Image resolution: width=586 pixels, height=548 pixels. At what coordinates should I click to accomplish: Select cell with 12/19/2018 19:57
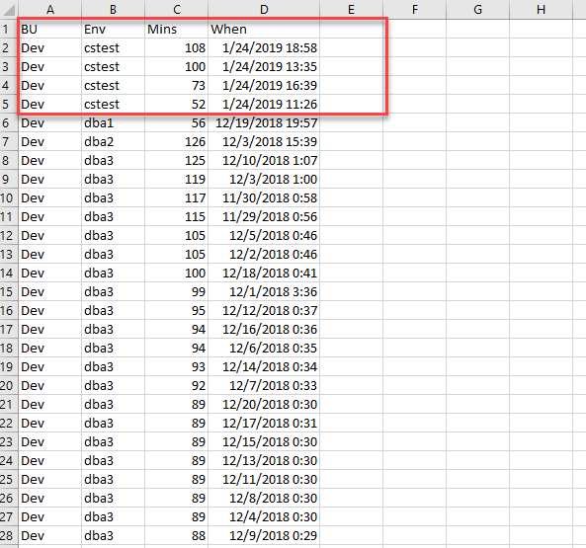pyautogui.click(x=264, y=122)
